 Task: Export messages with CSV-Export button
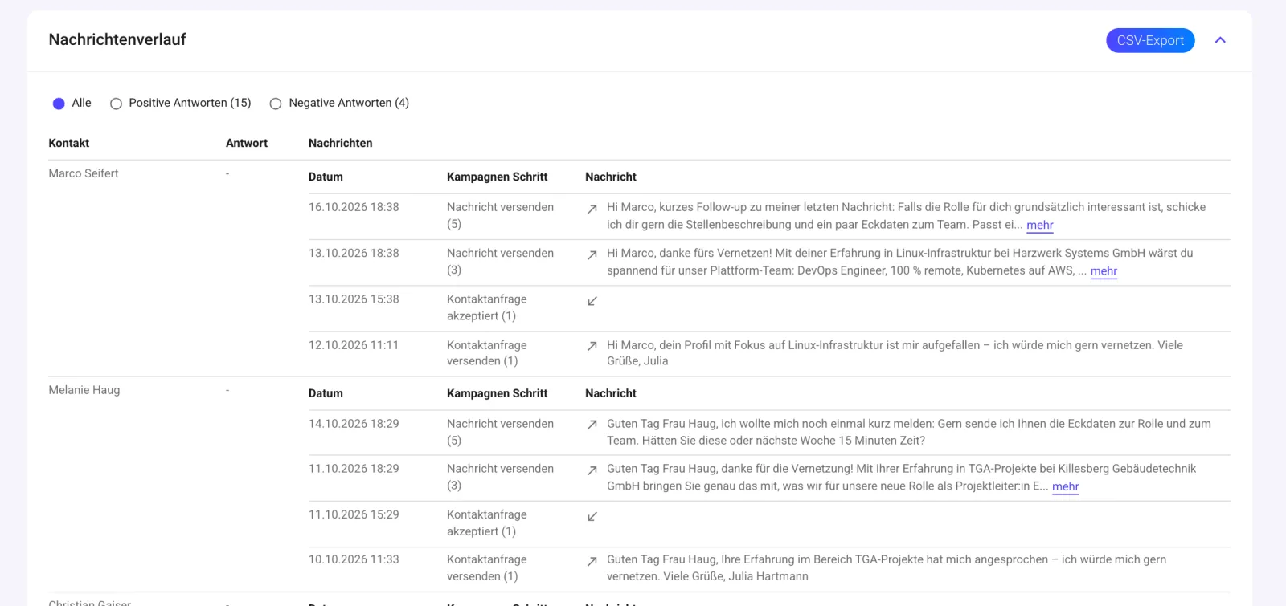point(1150,40)
